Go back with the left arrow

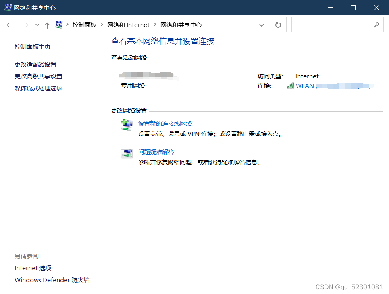point(10,25)
